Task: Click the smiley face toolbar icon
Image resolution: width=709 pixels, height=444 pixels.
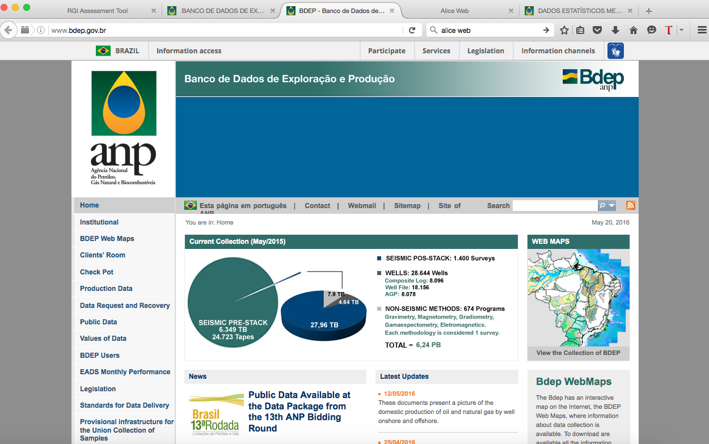Action: tap(651, 30)
